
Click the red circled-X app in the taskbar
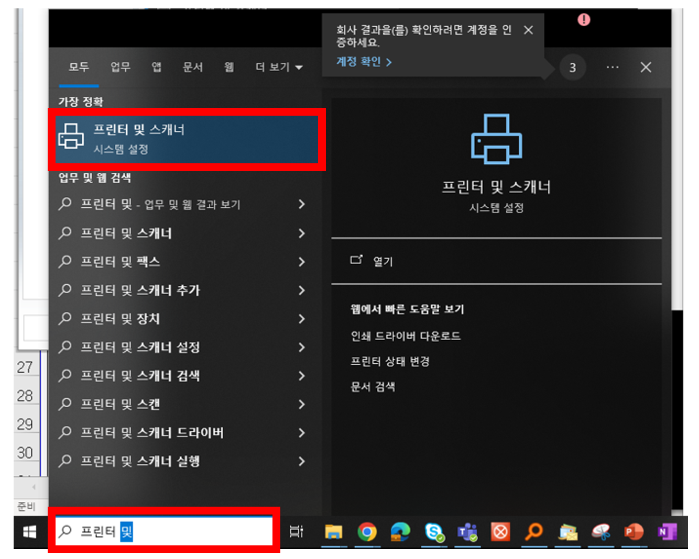tap(500, 532)
